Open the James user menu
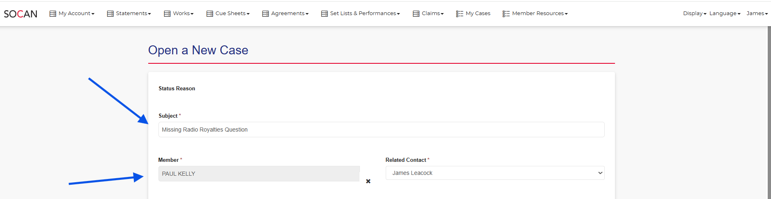This screenshot has width=771, height=199. click(x=757, y=13)
